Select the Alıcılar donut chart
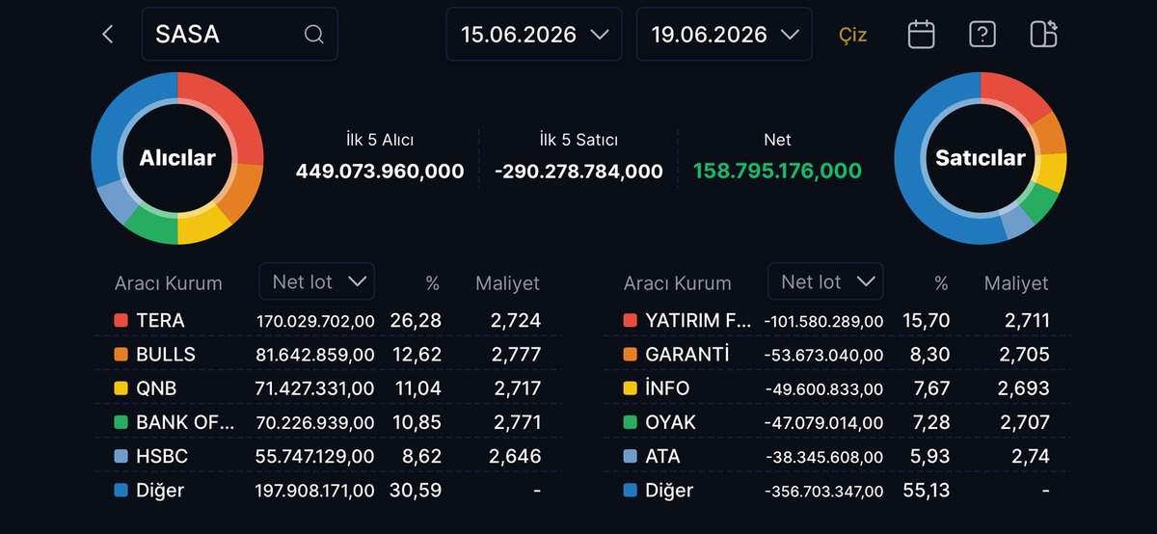1157x534 pixels. coord(177,157)
